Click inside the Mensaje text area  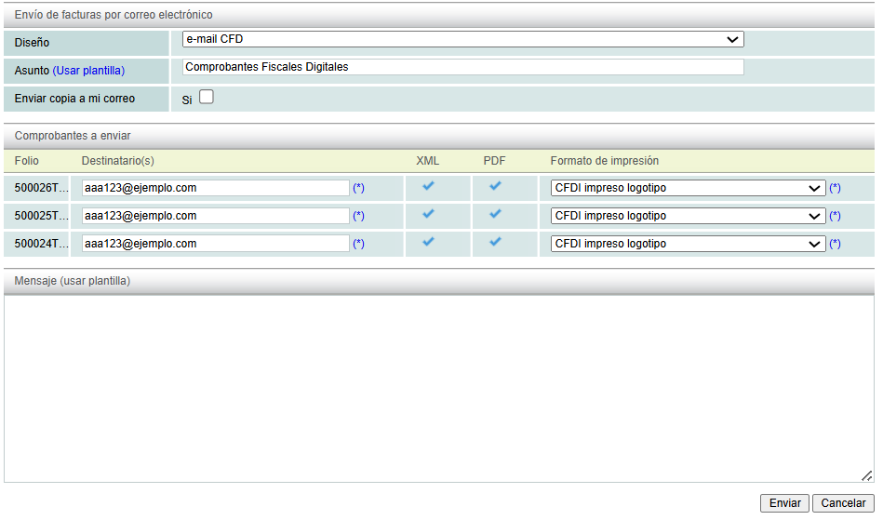437,387
